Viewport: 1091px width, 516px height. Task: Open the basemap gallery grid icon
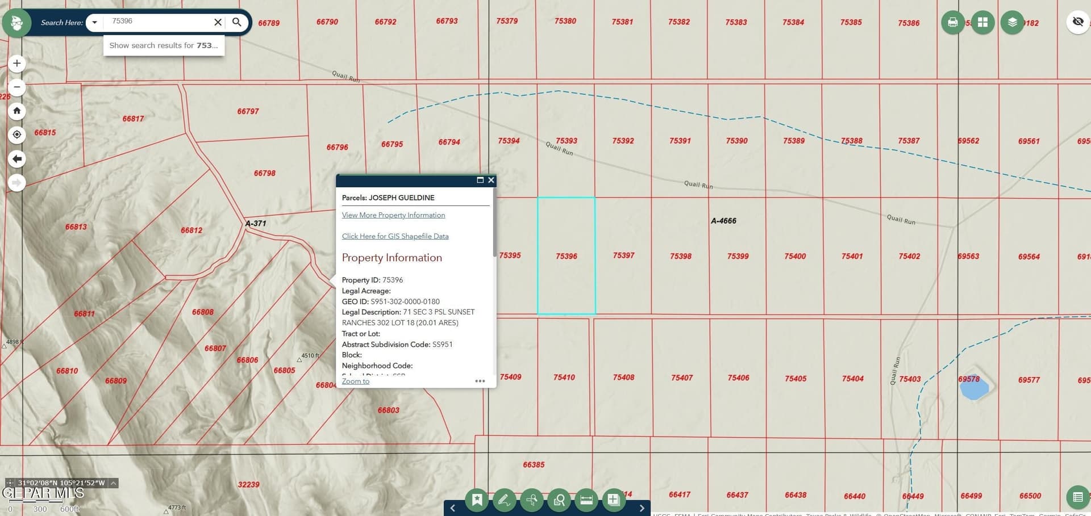(982, 22)
